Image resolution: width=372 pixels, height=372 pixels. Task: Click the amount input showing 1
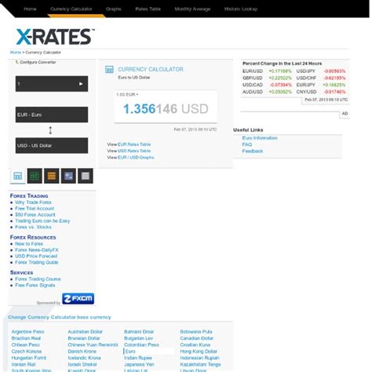point(52,84)
